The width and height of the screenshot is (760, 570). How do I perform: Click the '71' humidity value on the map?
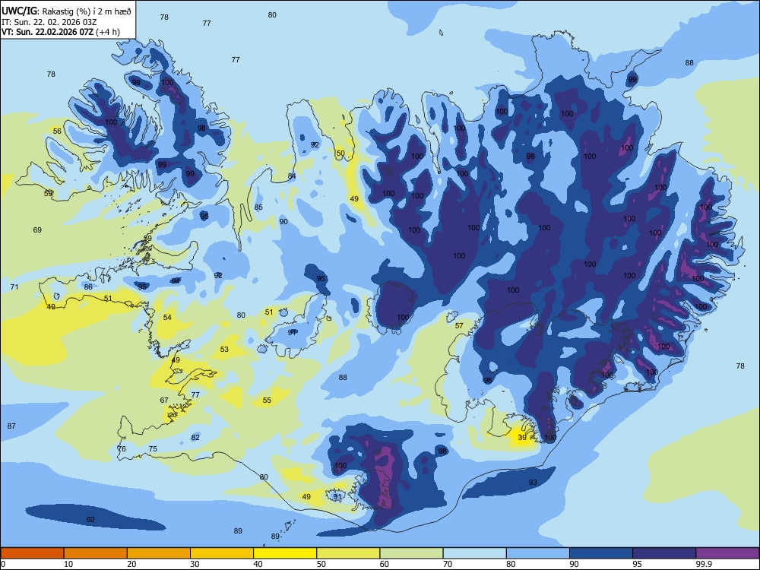pyautogui.click(x=14, y=287)
